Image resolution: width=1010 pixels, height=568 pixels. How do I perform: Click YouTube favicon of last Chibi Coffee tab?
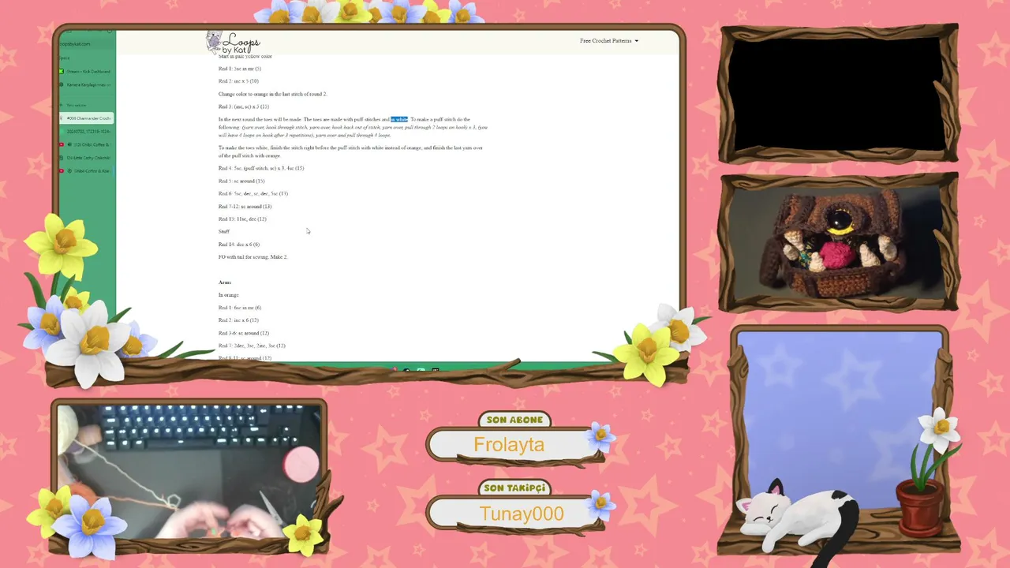(x=62, y=171)
